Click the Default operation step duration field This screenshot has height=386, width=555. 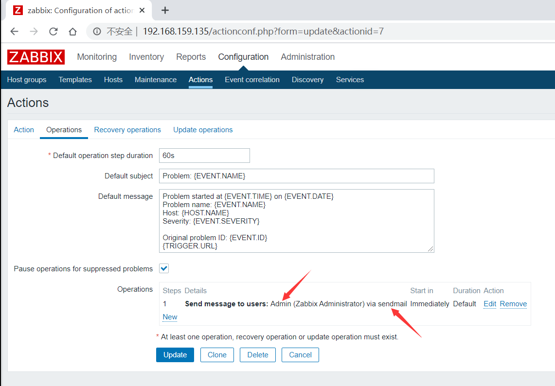pos(204,156)
